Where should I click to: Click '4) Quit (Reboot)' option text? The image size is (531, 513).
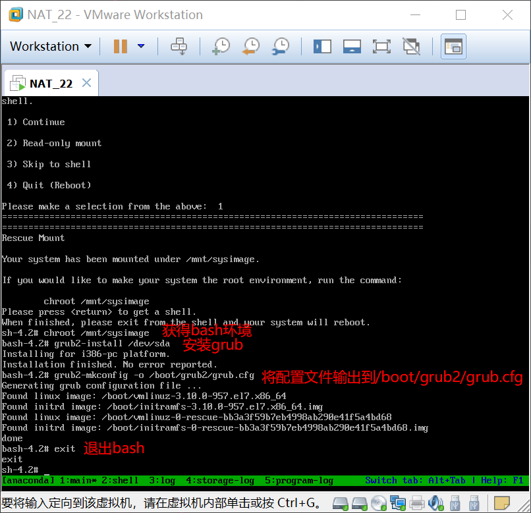(x=49, y=185)
